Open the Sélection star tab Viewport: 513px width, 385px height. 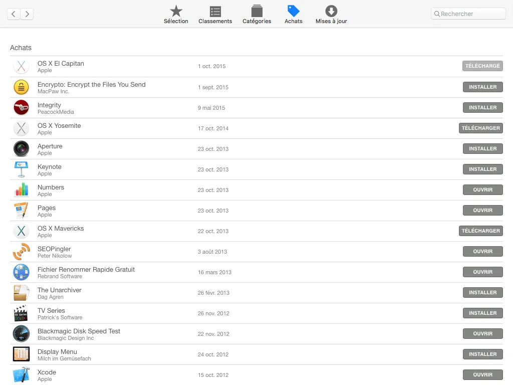176,15
